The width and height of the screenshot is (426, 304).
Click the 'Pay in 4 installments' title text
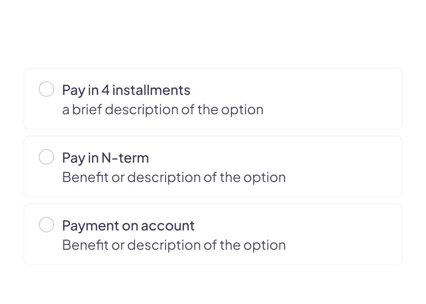(x=126, y=90)
